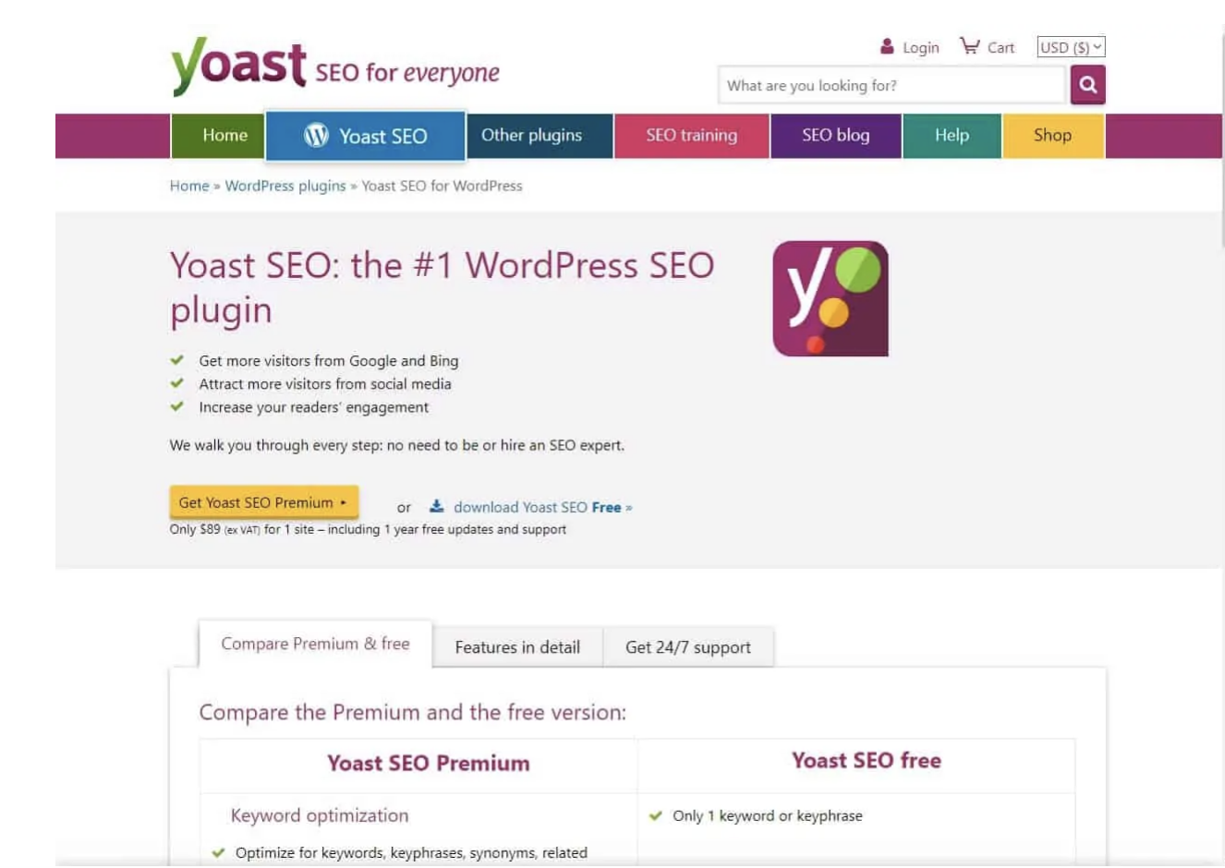Click the Login link
The image size is (1225, 868).
(921, 47)
